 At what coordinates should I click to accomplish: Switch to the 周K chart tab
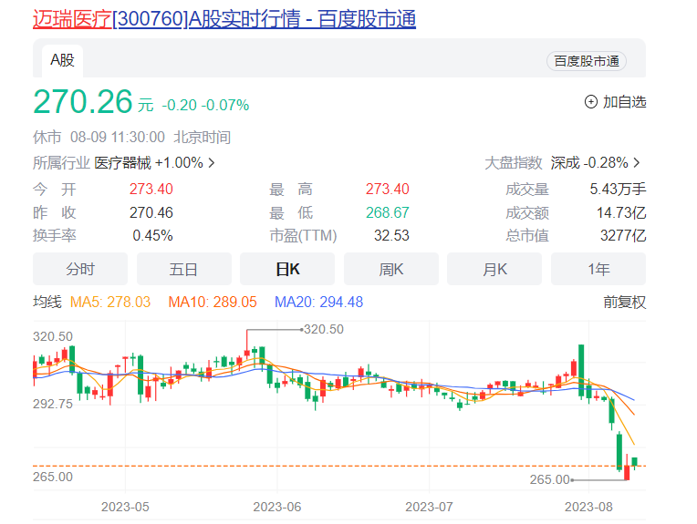click(x=391, y=269)
